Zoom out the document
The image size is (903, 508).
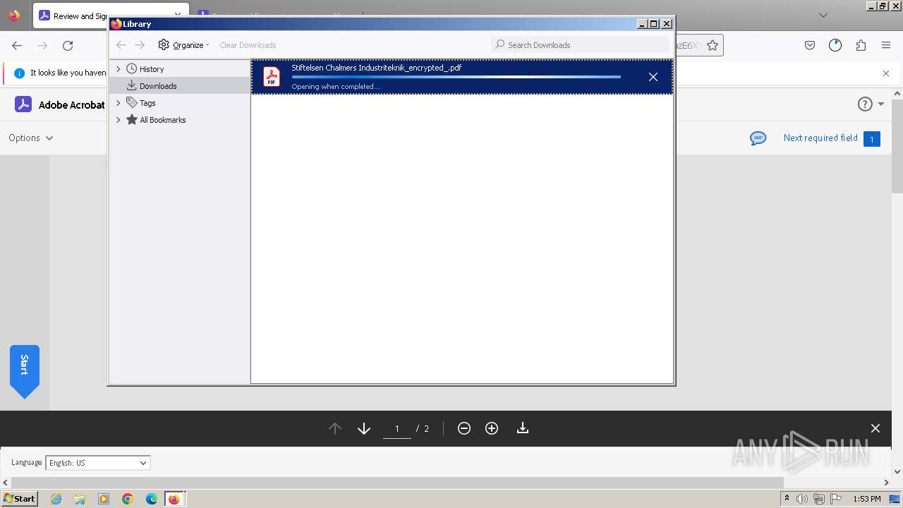point(464,428)
